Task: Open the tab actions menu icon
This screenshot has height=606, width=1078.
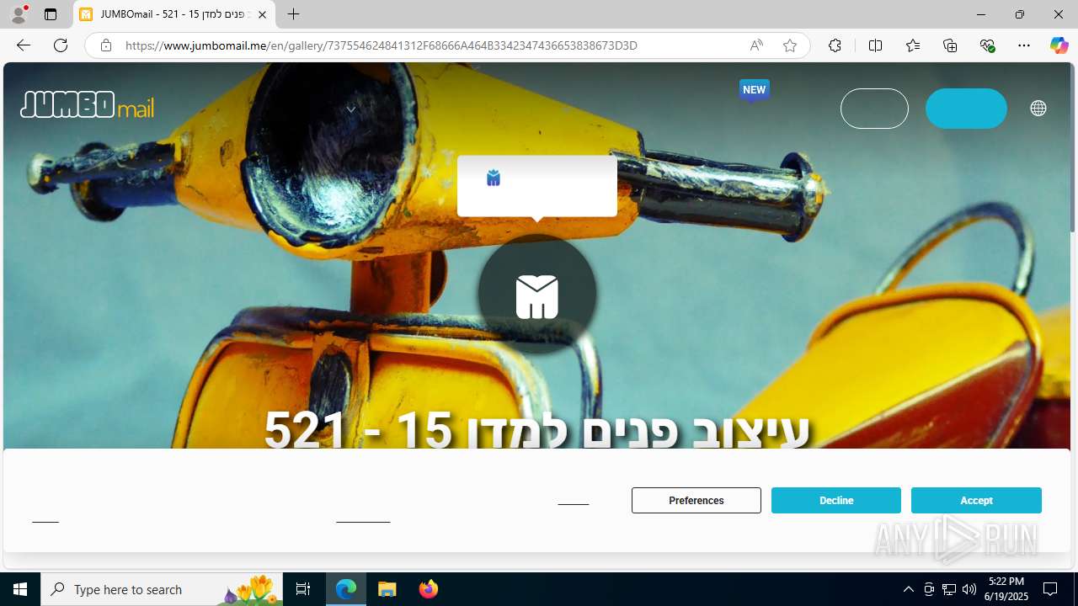Action: click(51, 14)
